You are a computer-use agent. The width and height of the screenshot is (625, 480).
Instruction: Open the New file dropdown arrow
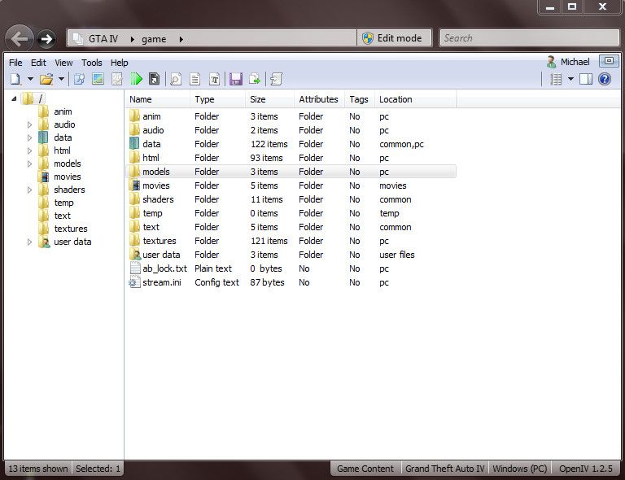30,79
